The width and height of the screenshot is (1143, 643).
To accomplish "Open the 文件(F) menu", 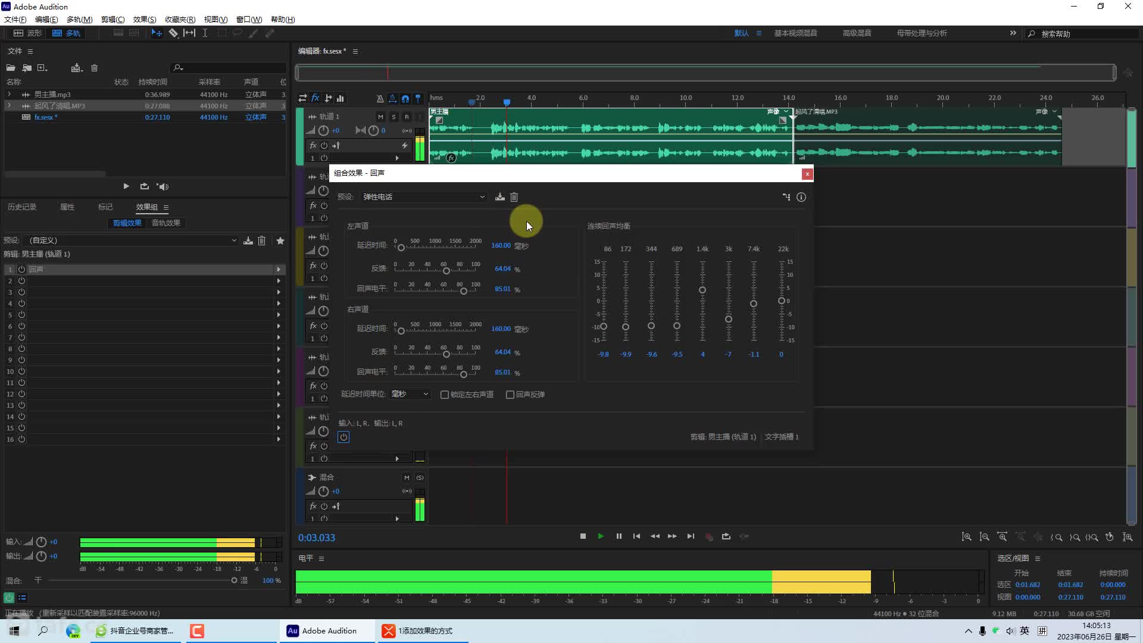I will [15, 20].
